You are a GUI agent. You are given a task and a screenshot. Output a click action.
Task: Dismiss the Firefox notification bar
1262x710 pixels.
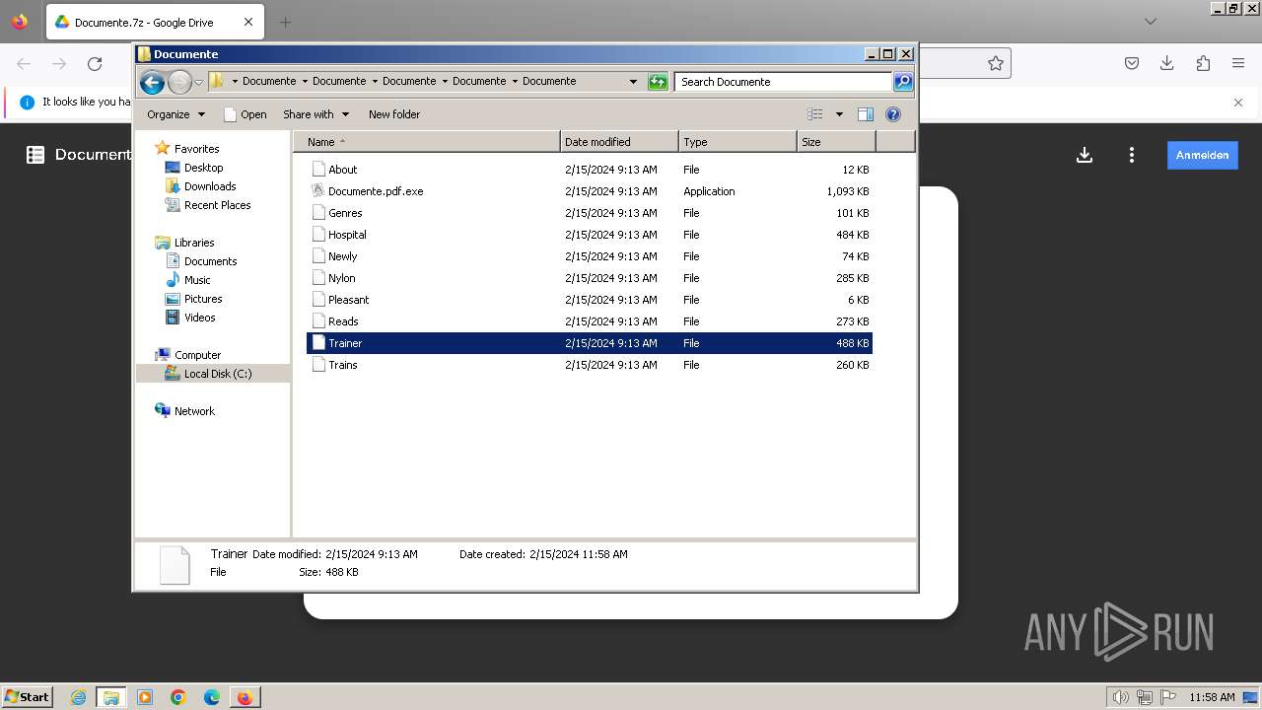(1238, 103)
